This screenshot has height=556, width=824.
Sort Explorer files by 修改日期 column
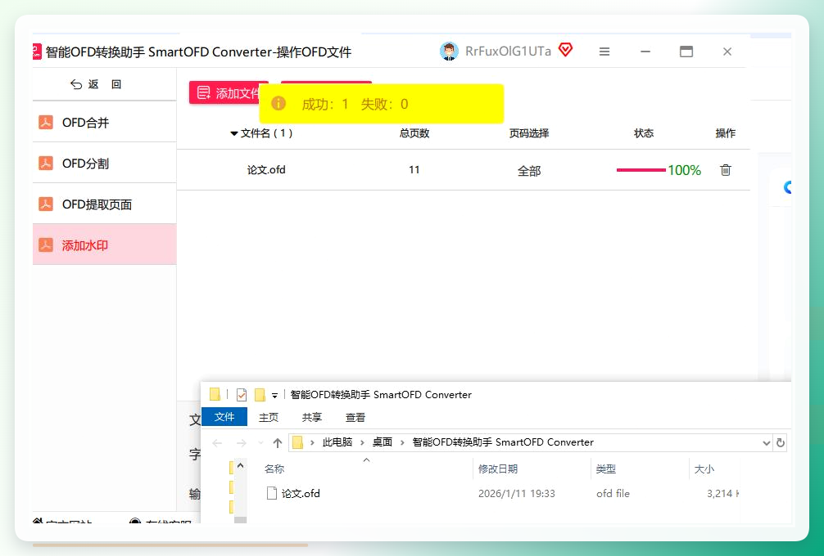[x=498, y=469]
